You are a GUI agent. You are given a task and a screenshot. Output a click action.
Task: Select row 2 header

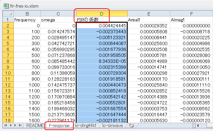pos(8,26)
